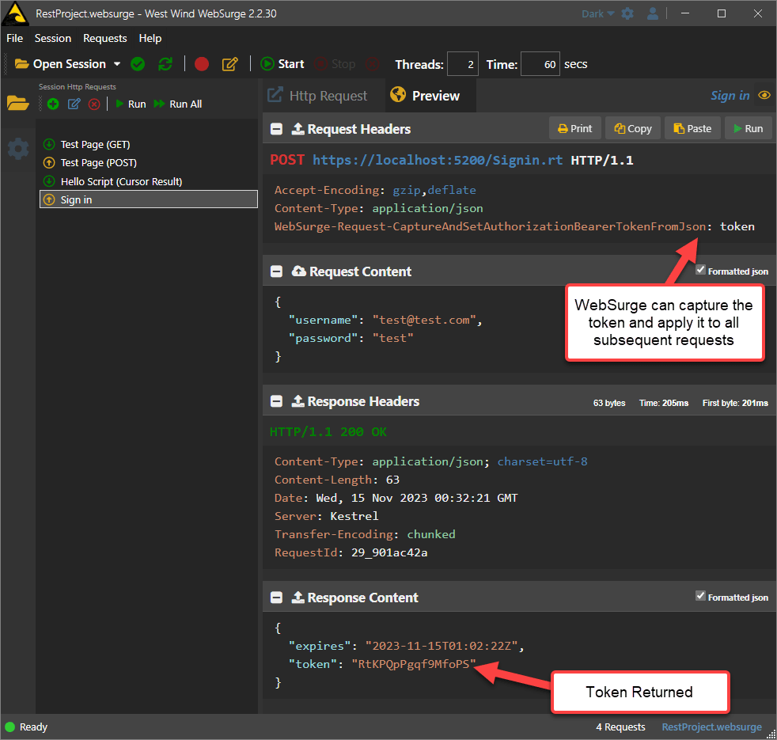
Task: Run All session requests
Action: click(x=178, y=104)
